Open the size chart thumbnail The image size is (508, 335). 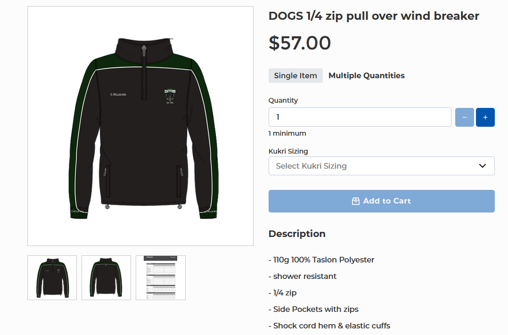(160, 278)
